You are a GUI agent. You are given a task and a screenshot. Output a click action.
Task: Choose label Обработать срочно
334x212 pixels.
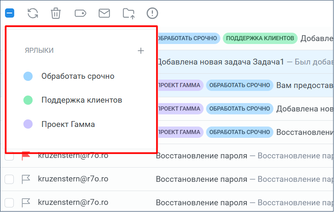click(x=78, y=76)
